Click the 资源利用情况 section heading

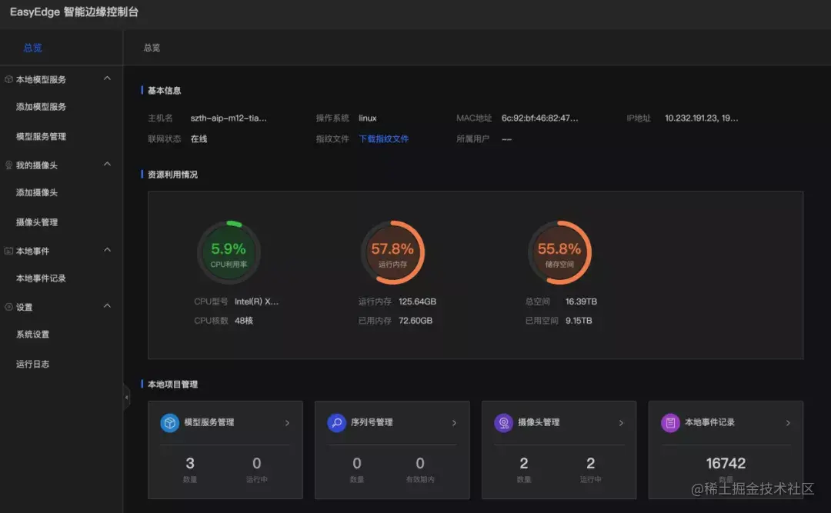172,175
